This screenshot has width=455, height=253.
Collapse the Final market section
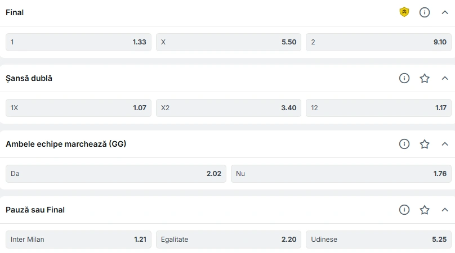point(445,12)
